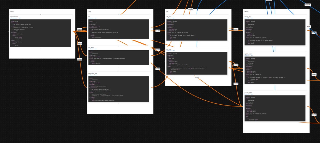
Task: Click the needs label leading to integration_tests
Action: [80, 59]
